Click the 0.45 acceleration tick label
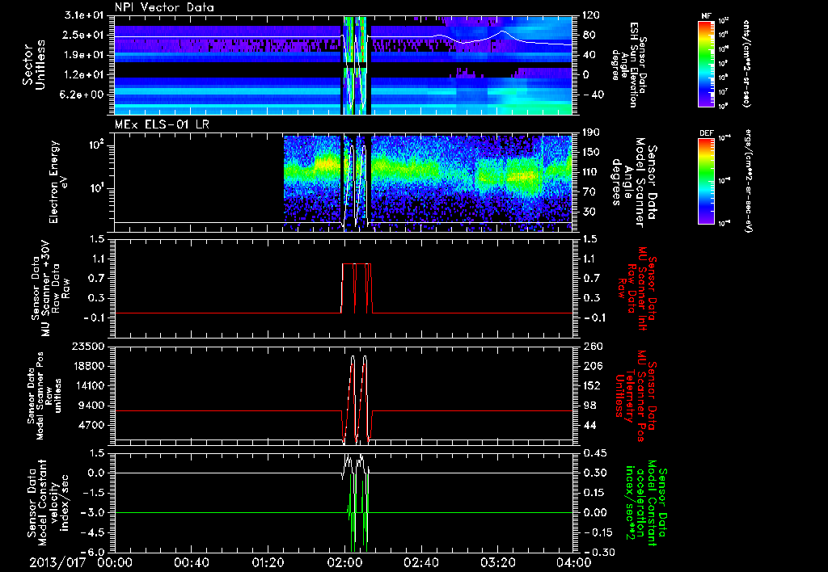The height and width of the screenshot is (572, 828). [x=594, y=453]
